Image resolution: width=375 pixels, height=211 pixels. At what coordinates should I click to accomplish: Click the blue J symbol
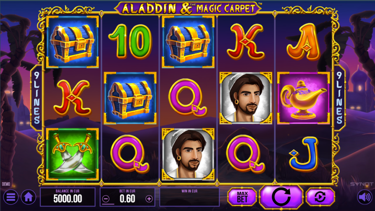(x=304, y=154)
